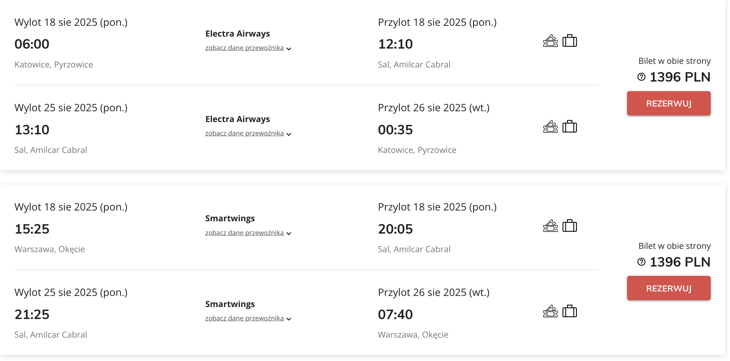This screenshot has height=361, width=730.
Task: Click meal icon on Katowice 06:00 outbound flight
Action: (550, 41)
